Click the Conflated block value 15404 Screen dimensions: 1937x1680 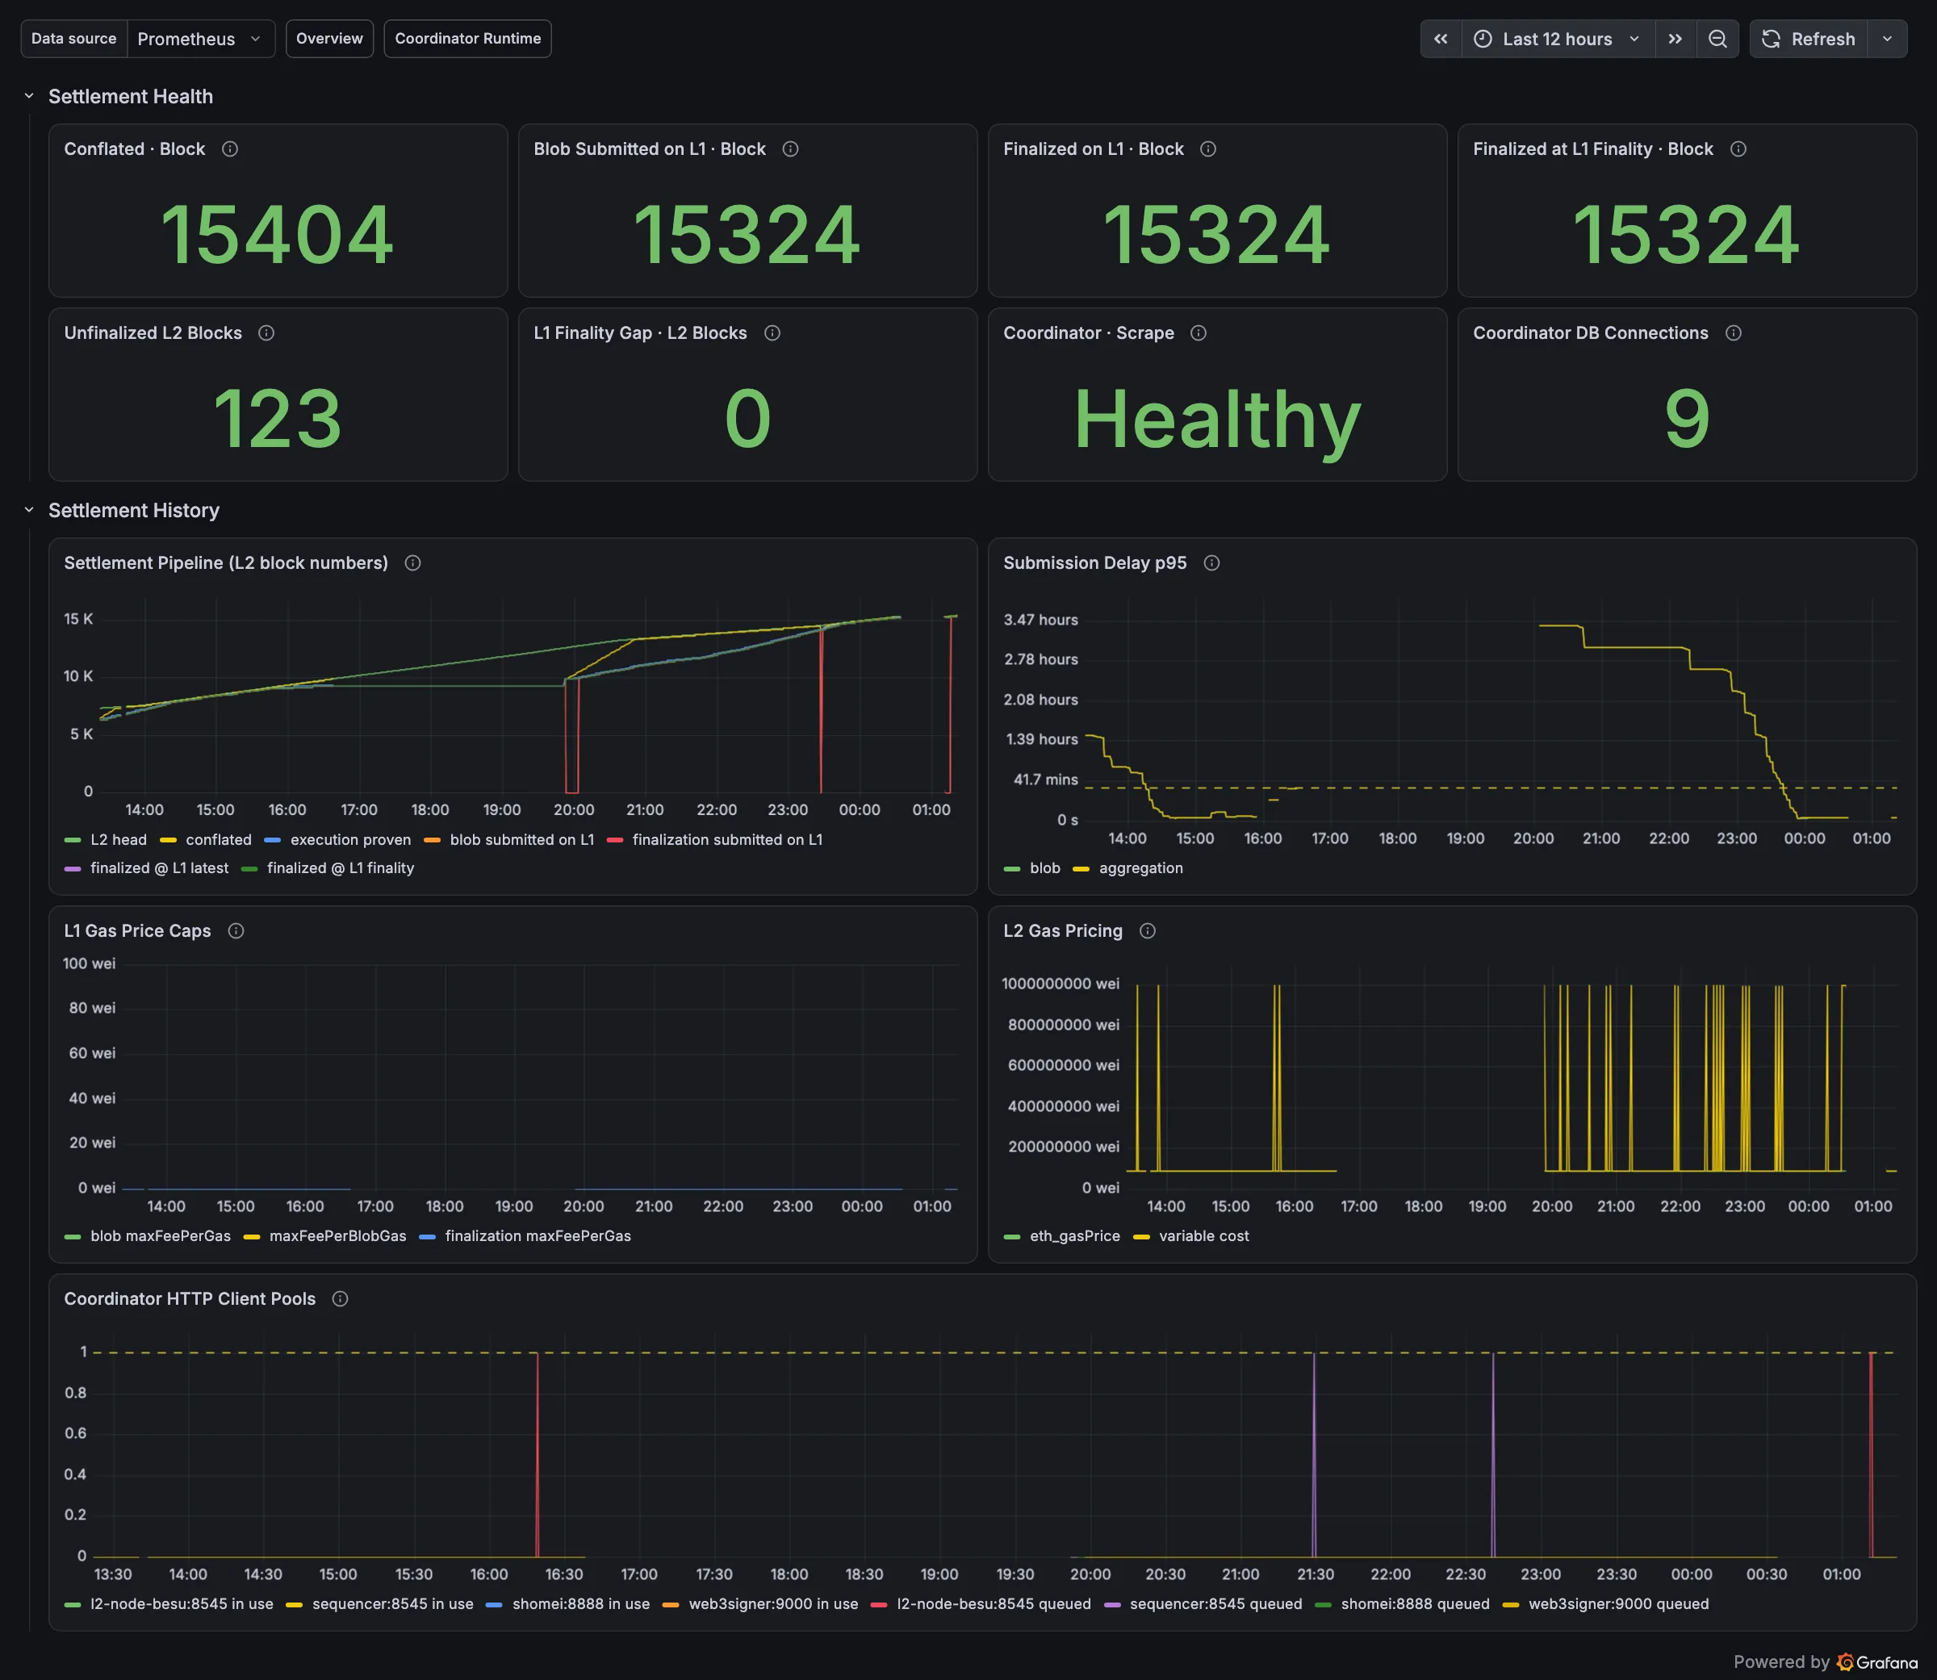click(x=278, y=234)
